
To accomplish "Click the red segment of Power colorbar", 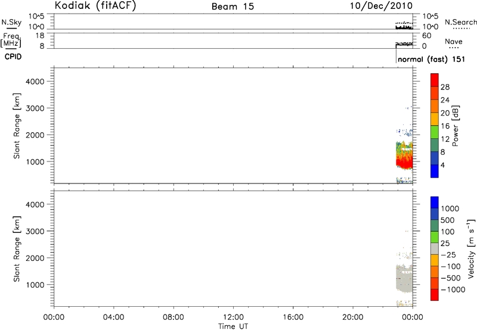I will [x=435, y=80].
